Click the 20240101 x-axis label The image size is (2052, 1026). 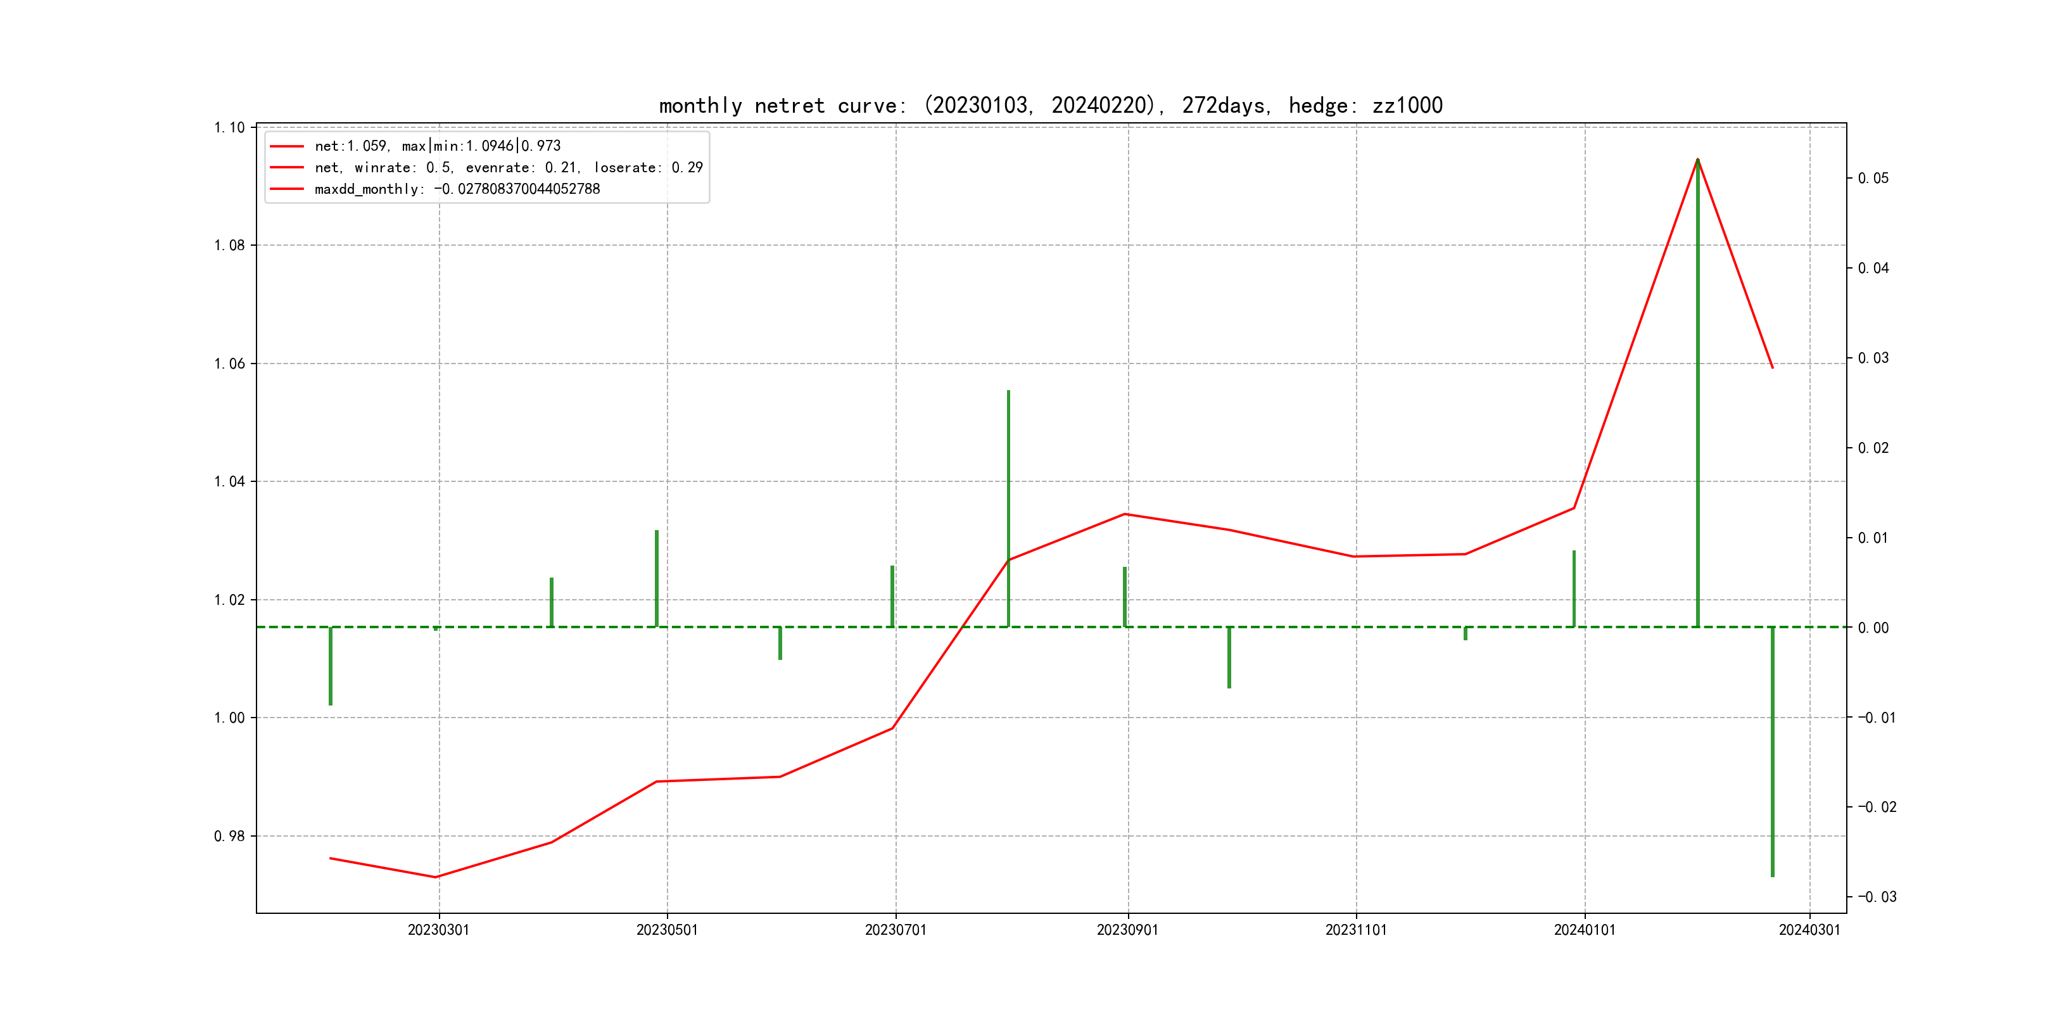click(x=1585, y=930)
